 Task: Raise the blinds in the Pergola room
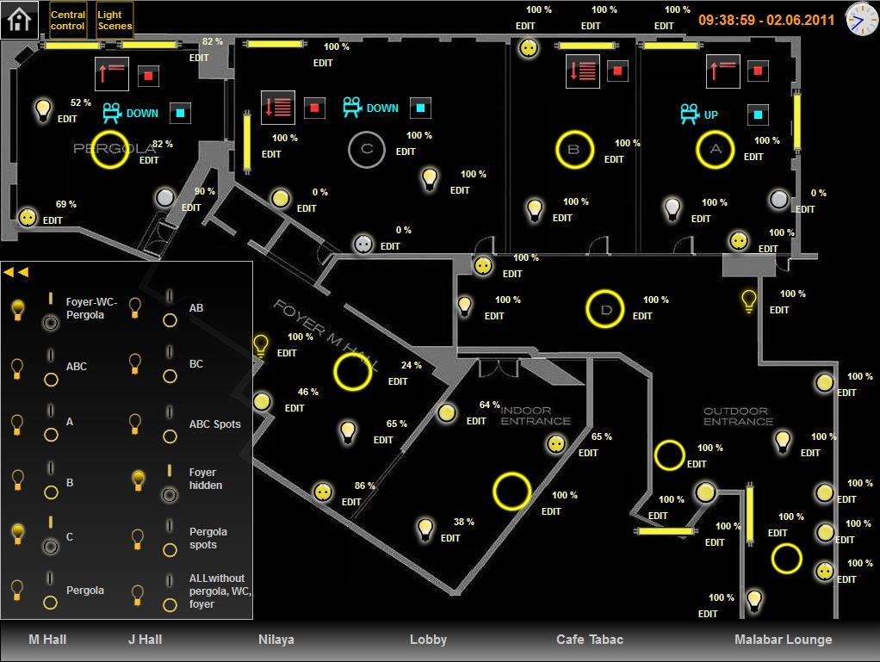click(112, 74)
